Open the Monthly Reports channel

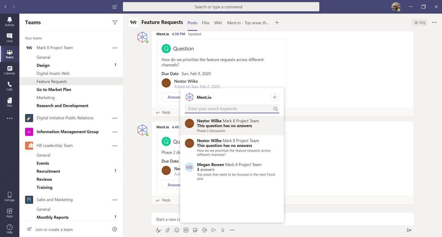(52, 217)
